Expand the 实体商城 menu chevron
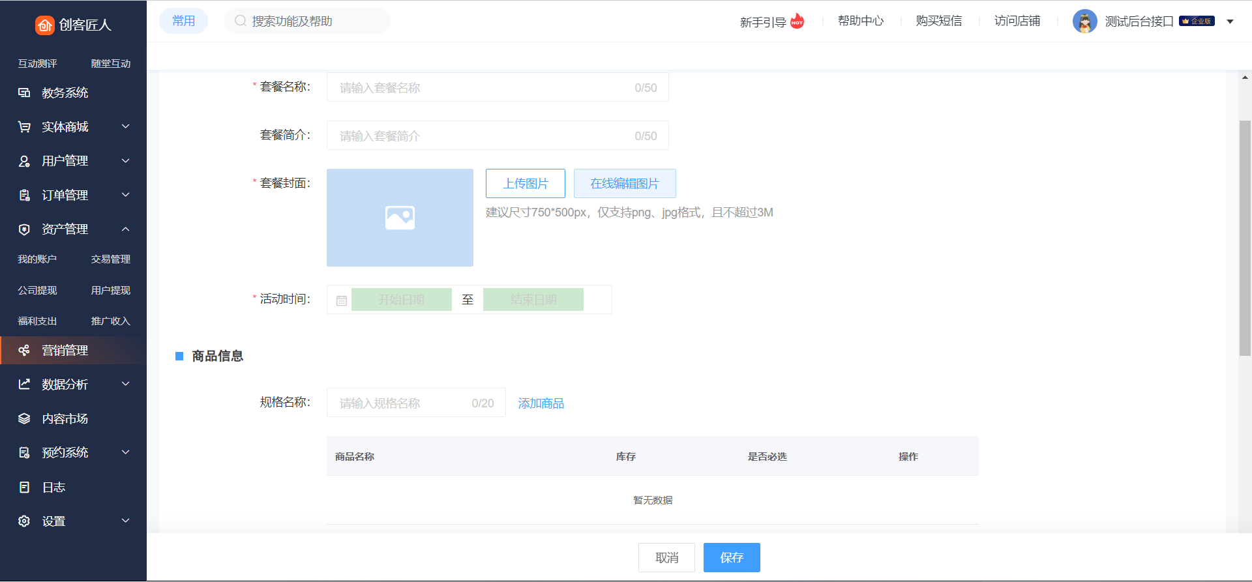Screen dimensions: 1252x582 click(126, 126)
